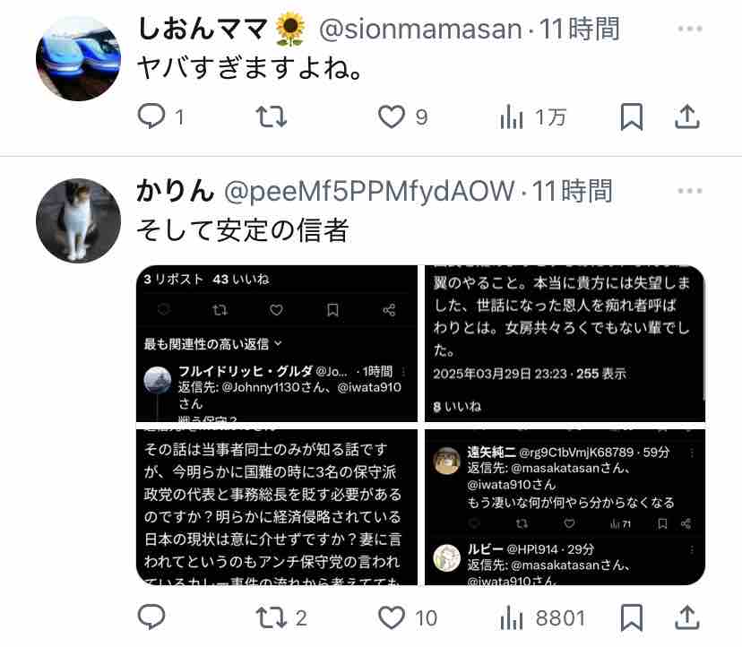742x647 pixels.
Task: Reply to かりん's post
Action: click(151, 617)
